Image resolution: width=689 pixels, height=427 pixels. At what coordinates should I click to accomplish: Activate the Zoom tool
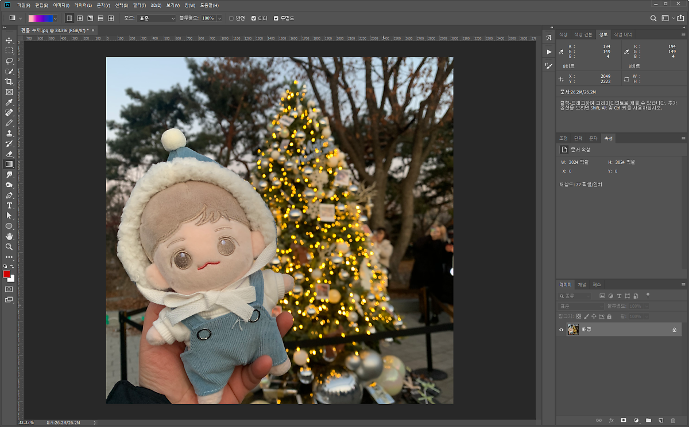(x=9, y=246)
